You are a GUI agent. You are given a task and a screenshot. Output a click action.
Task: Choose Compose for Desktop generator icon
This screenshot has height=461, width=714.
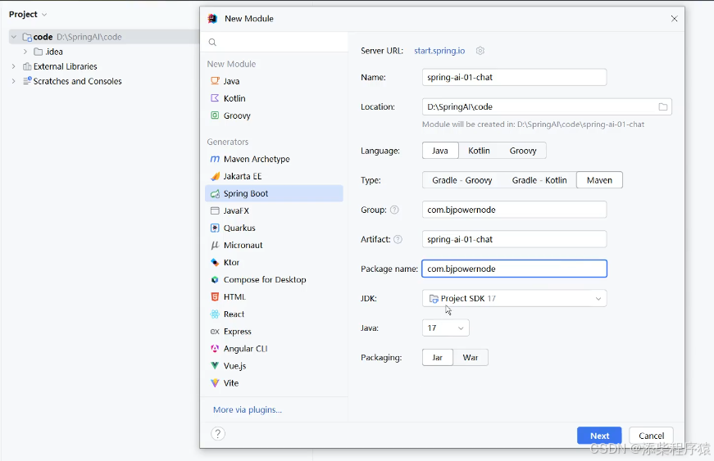click(215, 279)
